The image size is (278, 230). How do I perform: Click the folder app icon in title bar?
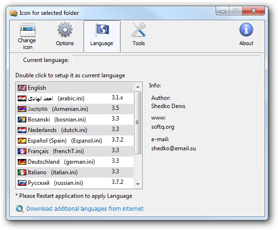coord(13,13)
